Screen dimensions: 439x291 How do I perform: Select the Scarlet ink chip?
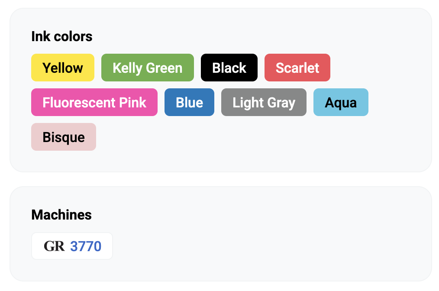pos(297,68)
